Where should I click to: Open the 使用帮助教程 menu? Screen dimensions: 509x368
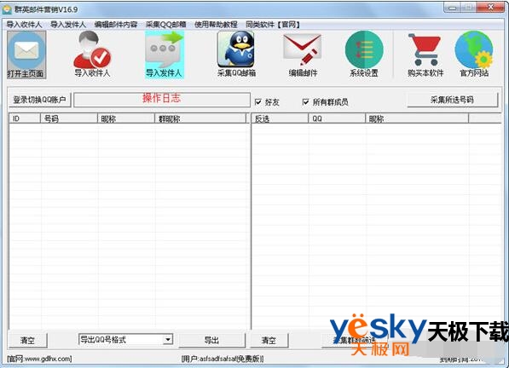(x=216, y=25)
